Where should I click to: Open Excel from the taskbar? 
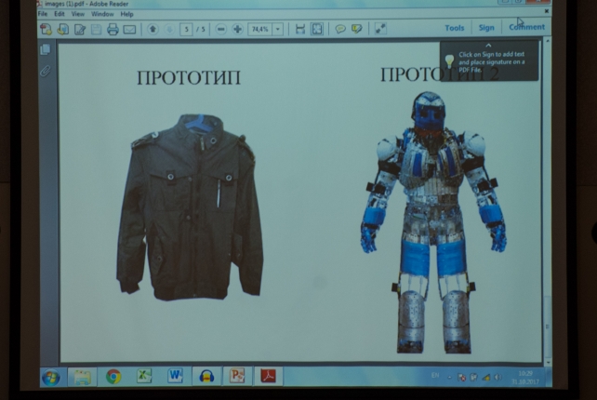point(144,377)
